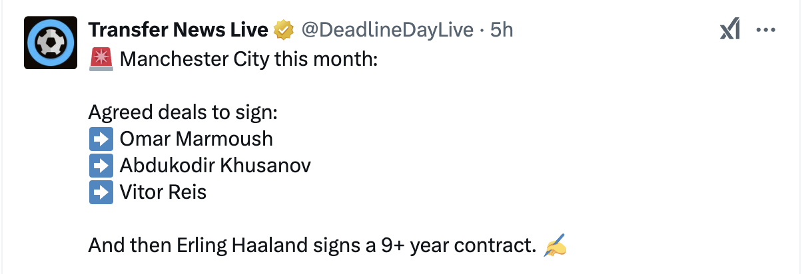Click the arrow emoji beside Omar Marmoush

tap(101, 139)
